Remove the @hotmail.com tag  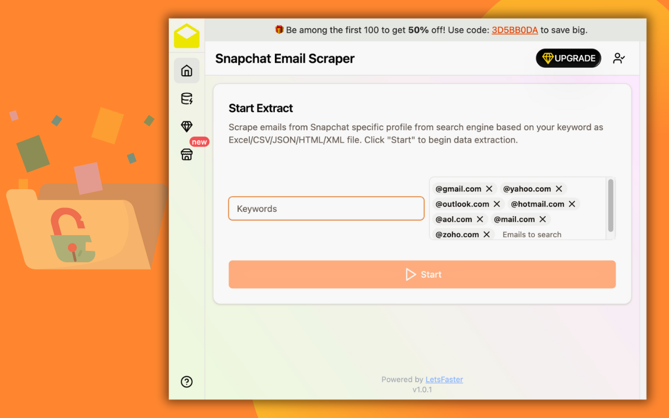[x=572, y=204]
